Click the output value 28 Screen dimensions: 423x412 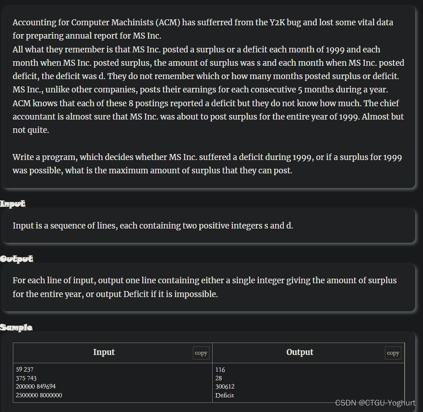point(219,378)
